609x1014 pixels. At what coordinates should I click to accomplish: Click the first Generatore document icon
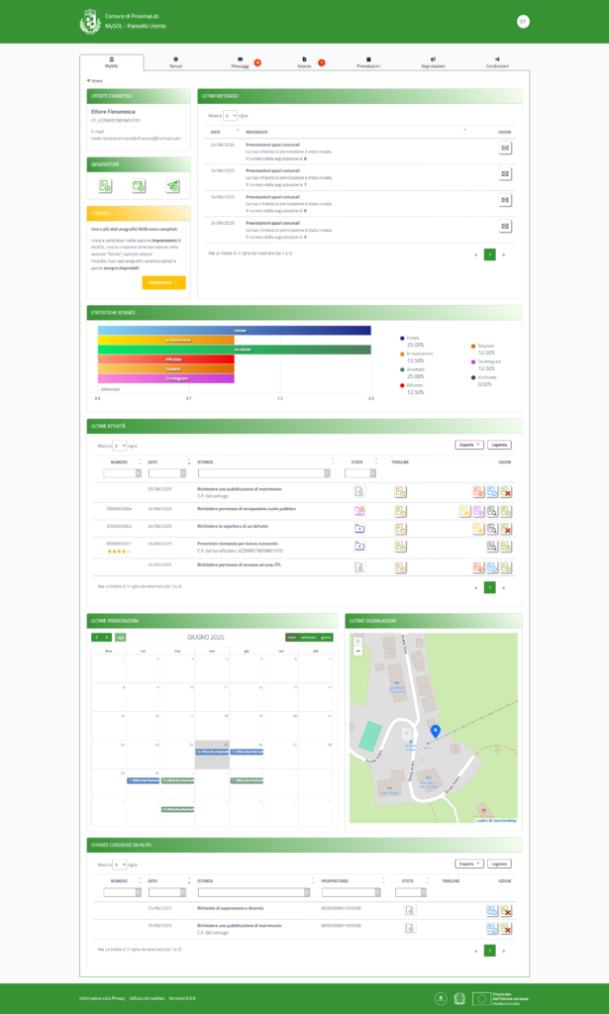pos(105,186)
